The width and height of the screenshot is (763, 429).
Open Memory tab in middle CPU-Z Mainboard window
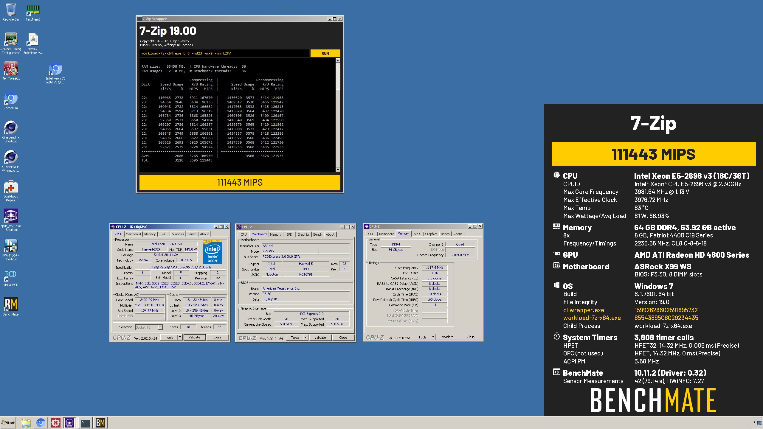pos(276,234)
